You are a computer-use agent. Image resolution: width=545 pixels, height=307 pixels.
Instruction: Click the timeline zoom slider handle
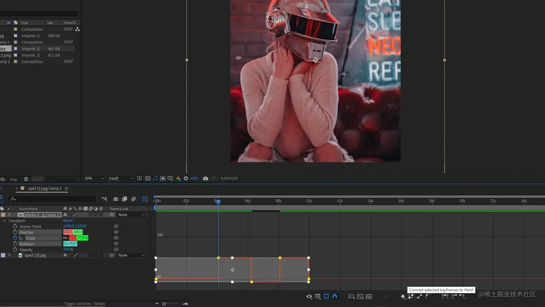(164, 304)
